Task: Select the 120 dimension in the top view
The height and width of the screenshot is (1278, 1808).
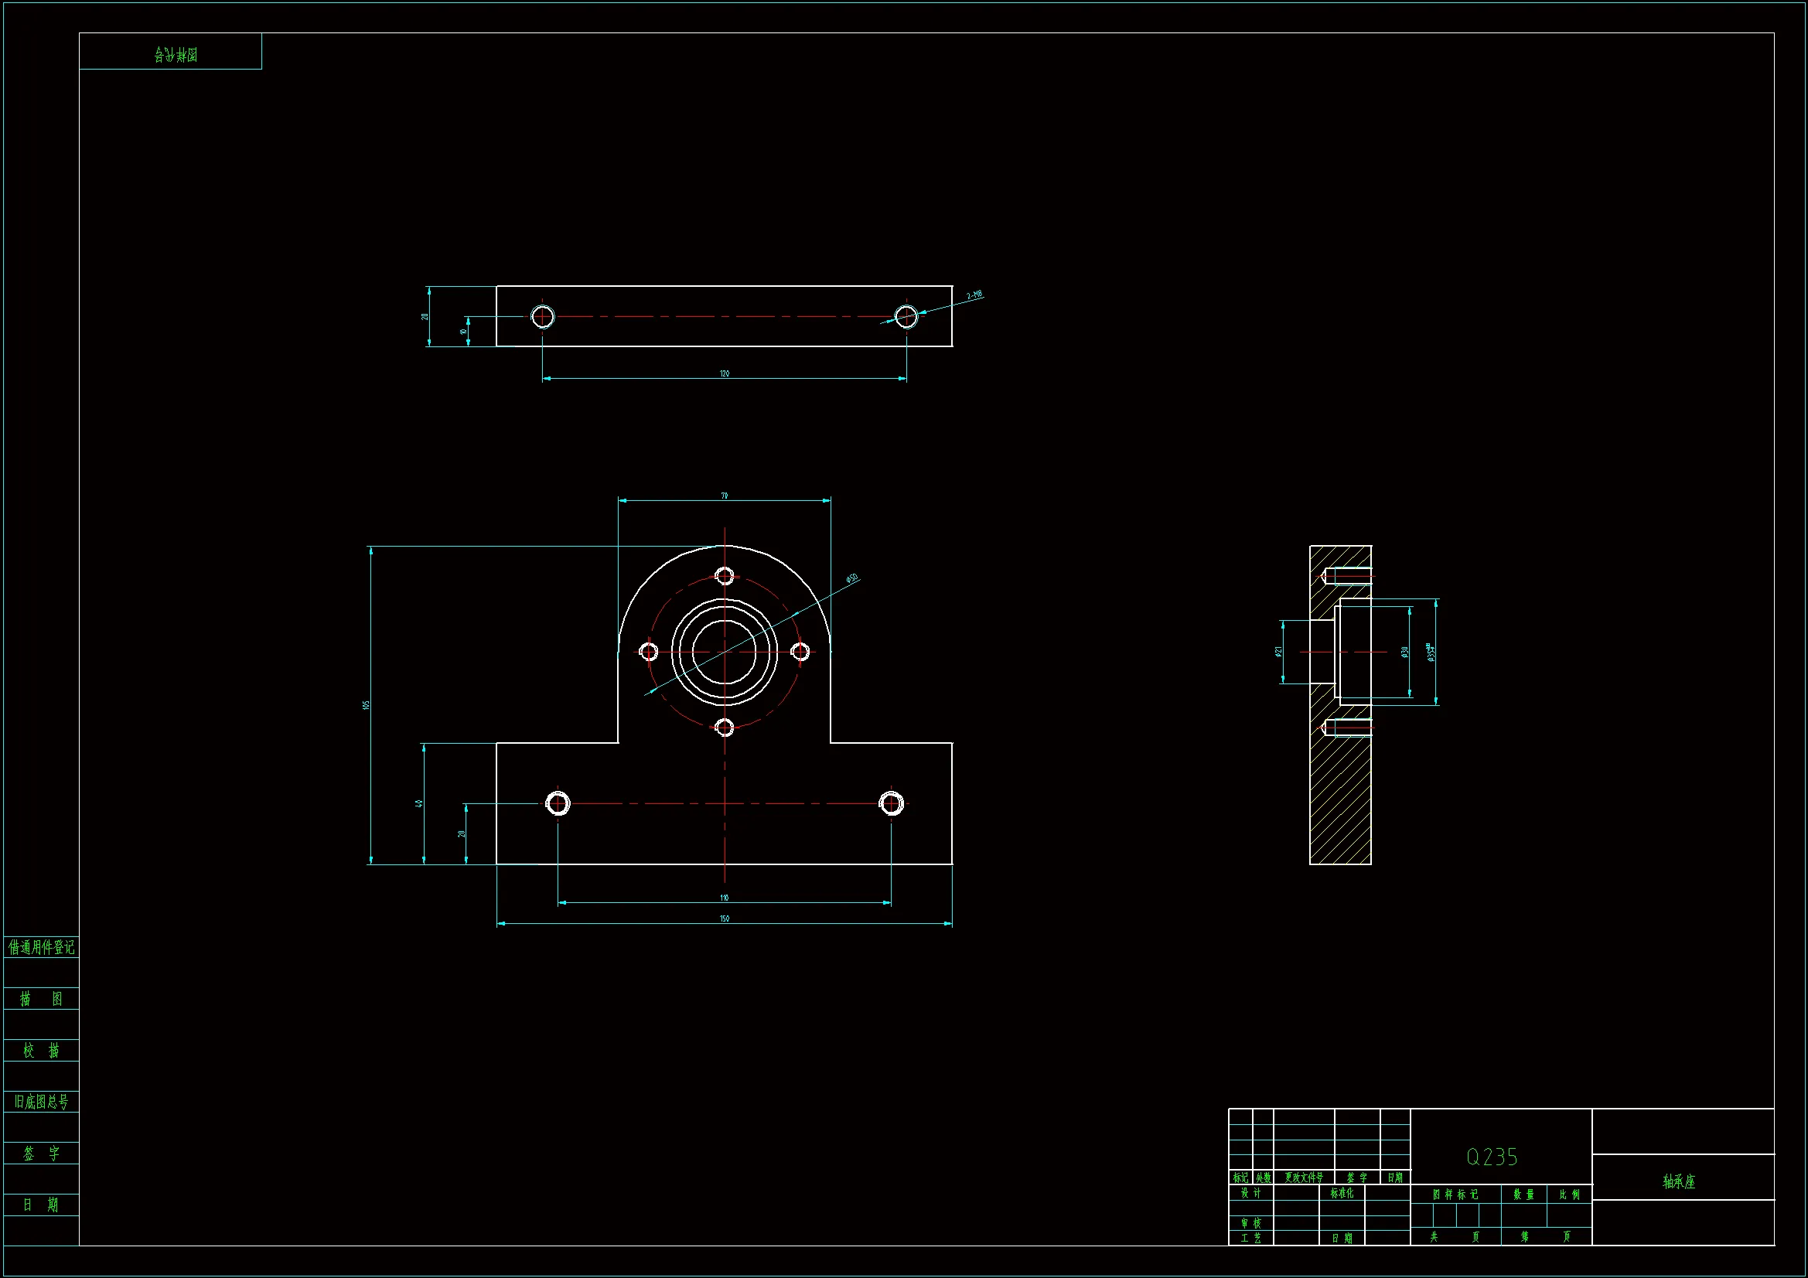Action: pyautogui.click(x=725, y=373)
